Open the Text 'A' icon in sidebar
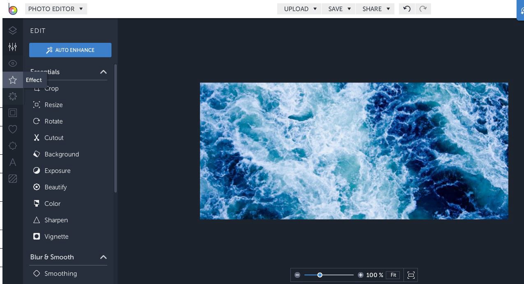This screenshot has width=524, height=284. click(x=13, y=162)
